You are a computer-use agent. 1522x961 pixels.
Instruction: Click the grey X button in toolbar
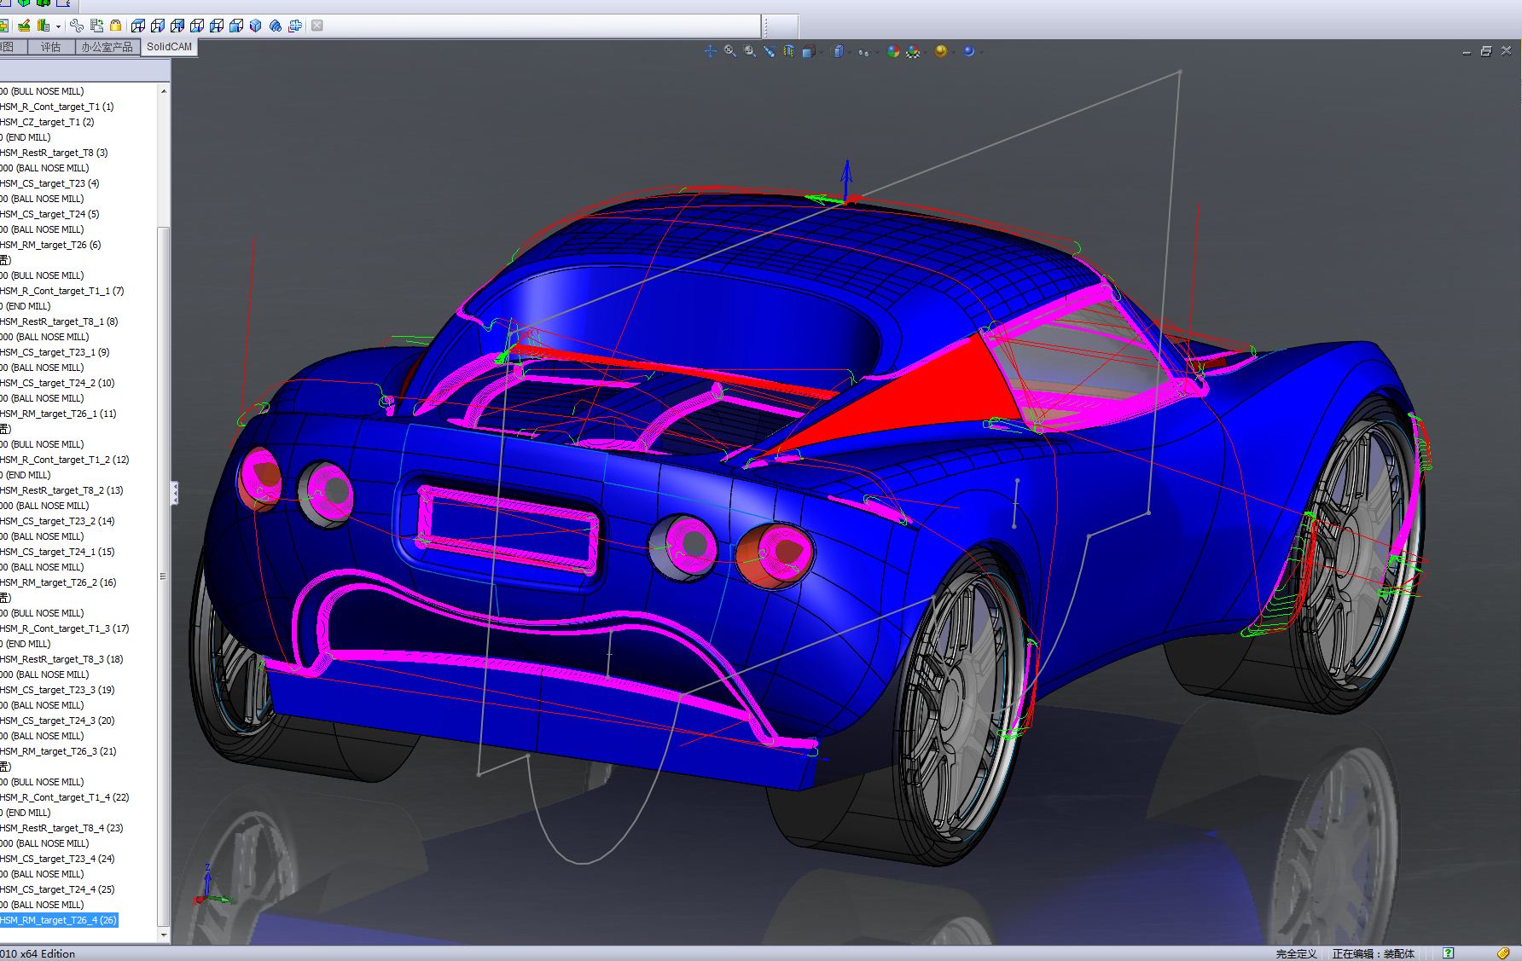(x=317, y=26)
